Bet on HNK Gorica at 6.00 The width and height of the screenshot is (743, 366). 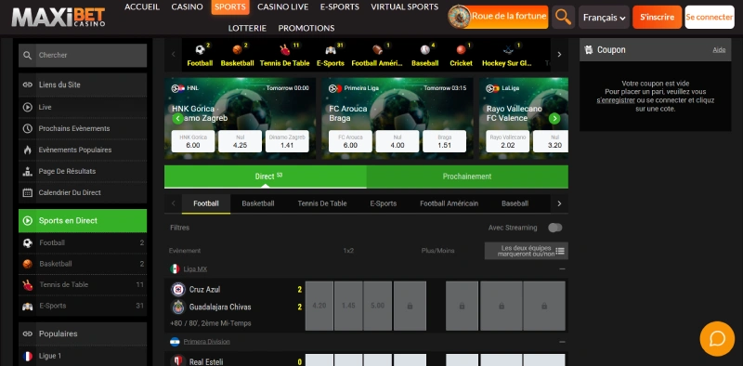point(193,141)
